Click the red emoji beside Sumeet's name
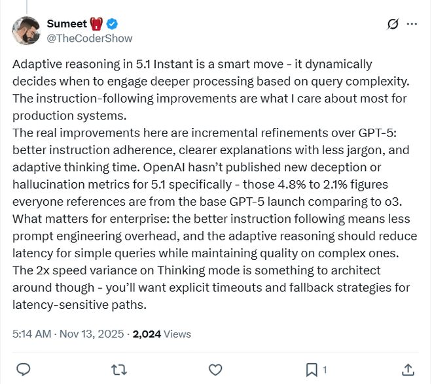This screenshot has height=384, width=432. pyautogui.click(x=96, y=24)
